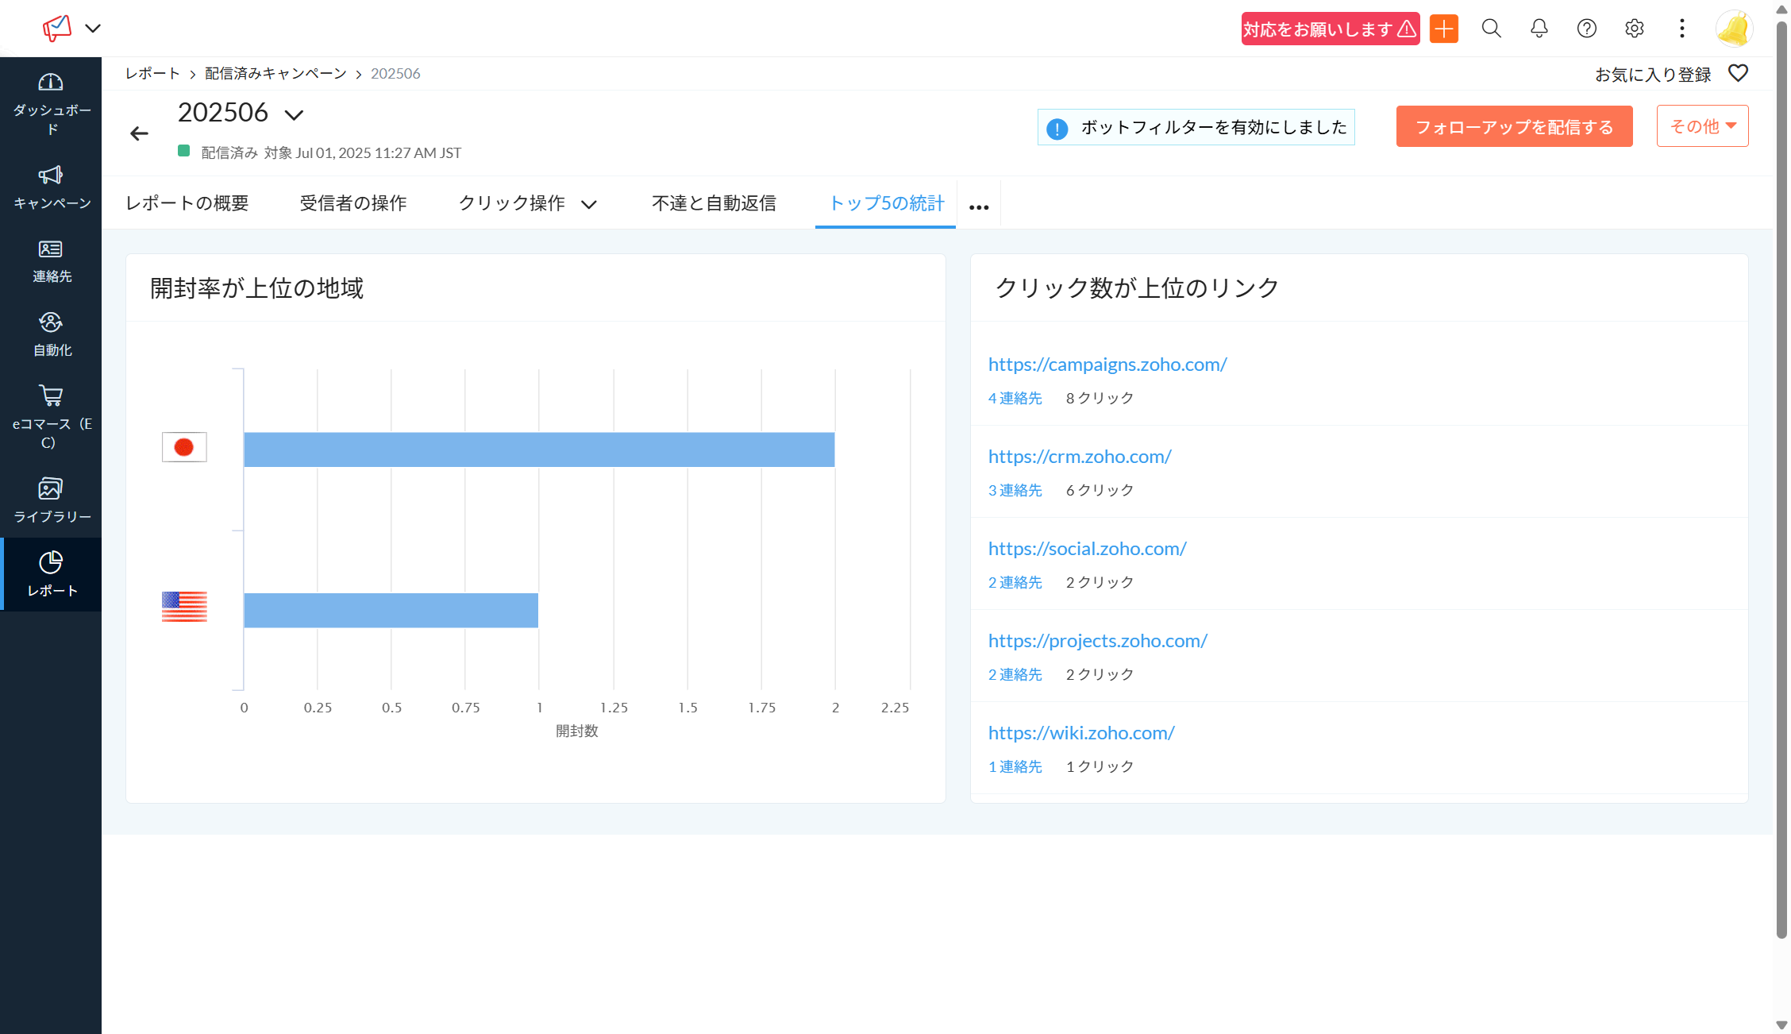Click the back arrow beside 202506
This screenshot has width=1791, height=1034.
point(140,133)
